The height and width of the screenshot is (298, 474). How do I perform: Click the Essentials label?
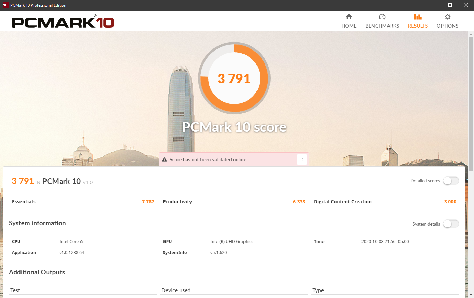pos(24,202)
